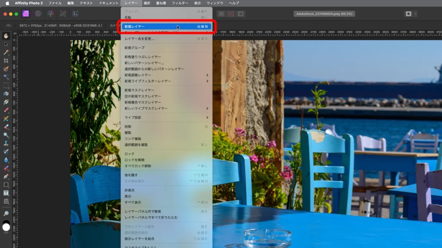Select the Move tool arrow
Viewport: 442px width, 248px height.
6,44
